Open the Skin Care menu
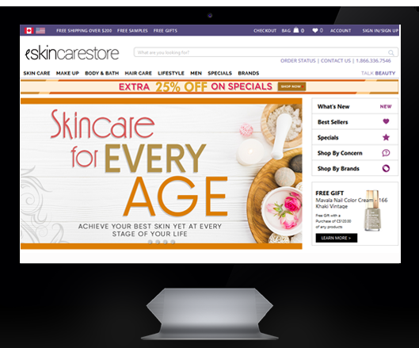This screenshot has width=419, height=348. [36, 73]
